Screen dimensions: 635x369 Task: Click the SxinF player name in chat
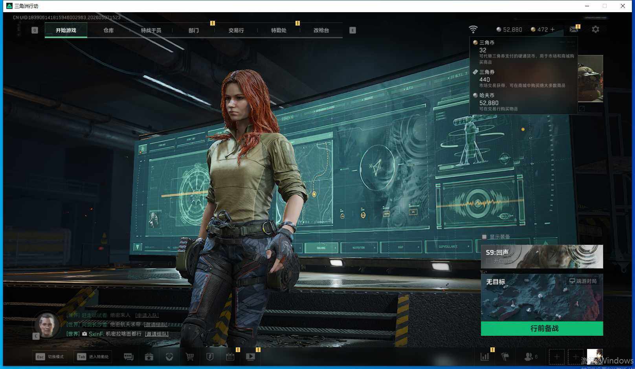[x=96, y=334]
